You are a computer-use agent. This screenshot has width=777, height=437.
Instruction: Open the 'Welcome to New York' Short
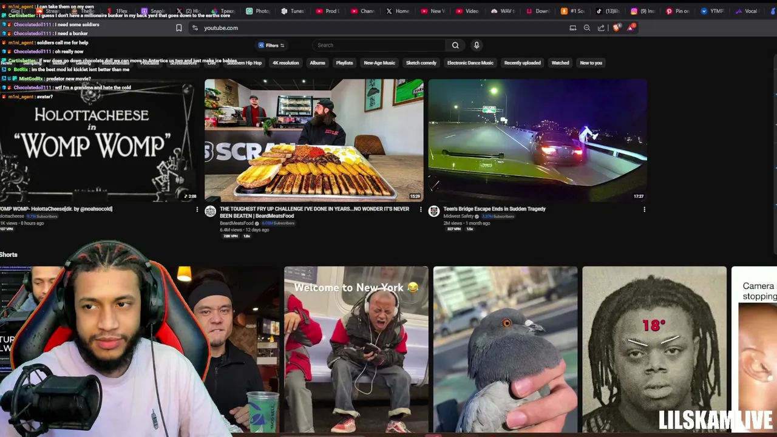tap(356, 350)
